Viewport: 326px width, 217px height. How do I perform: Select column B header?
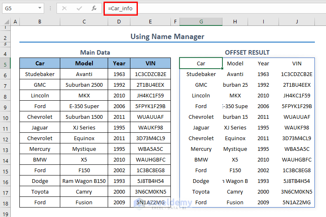(40, 22)
